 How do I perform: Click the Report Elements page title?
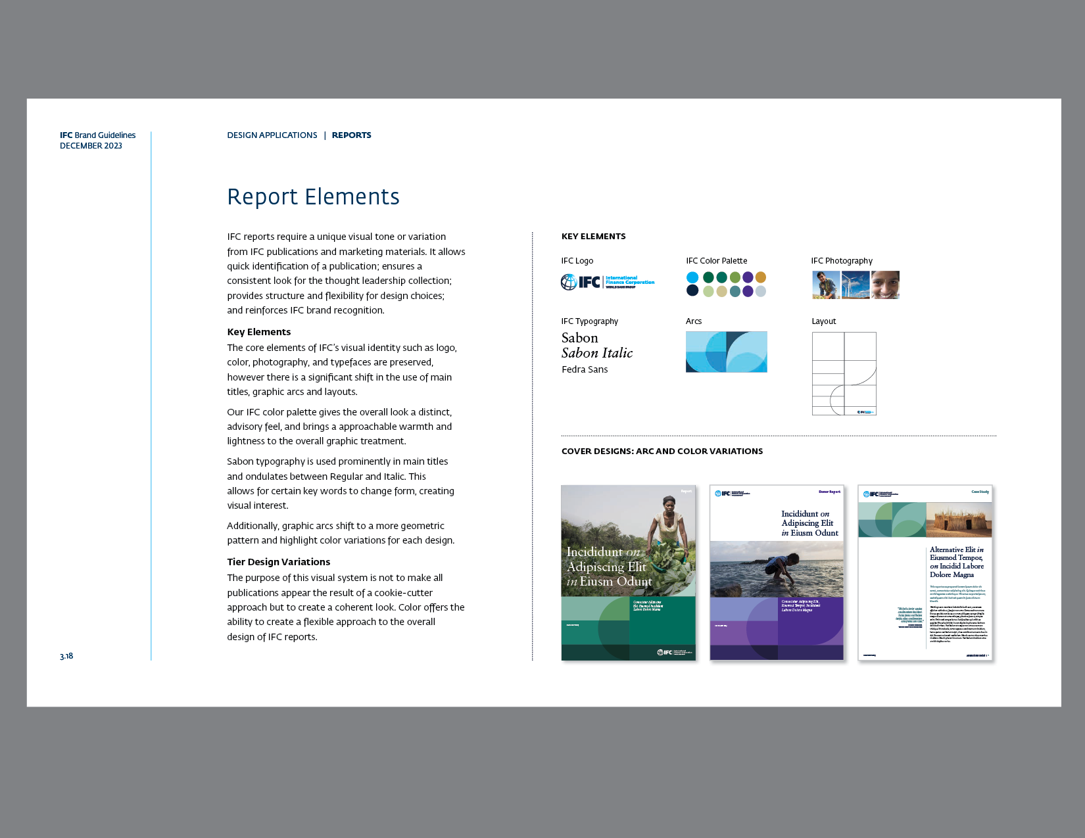click(x=314, y=197)
